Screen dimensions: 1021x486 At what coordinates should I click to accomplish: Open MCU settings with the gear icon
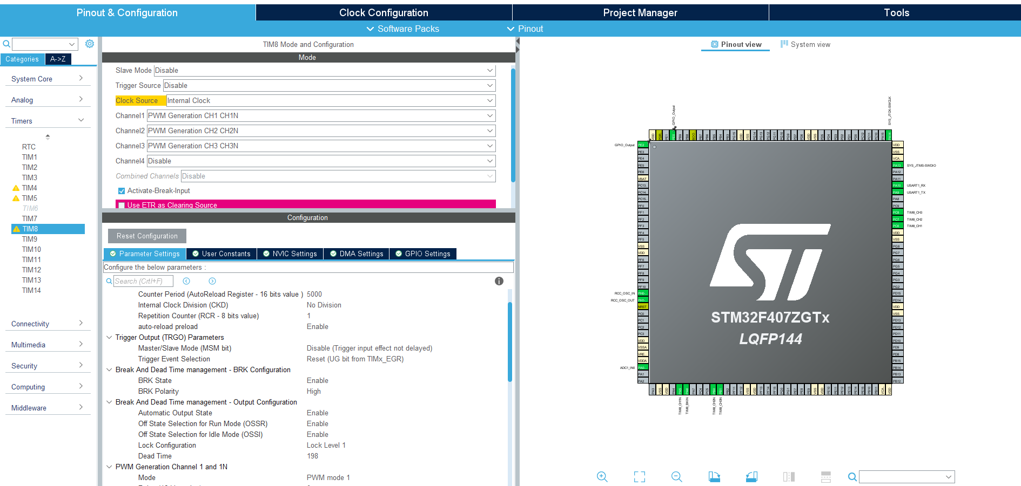pyautogui.click(x=90, y=44)
